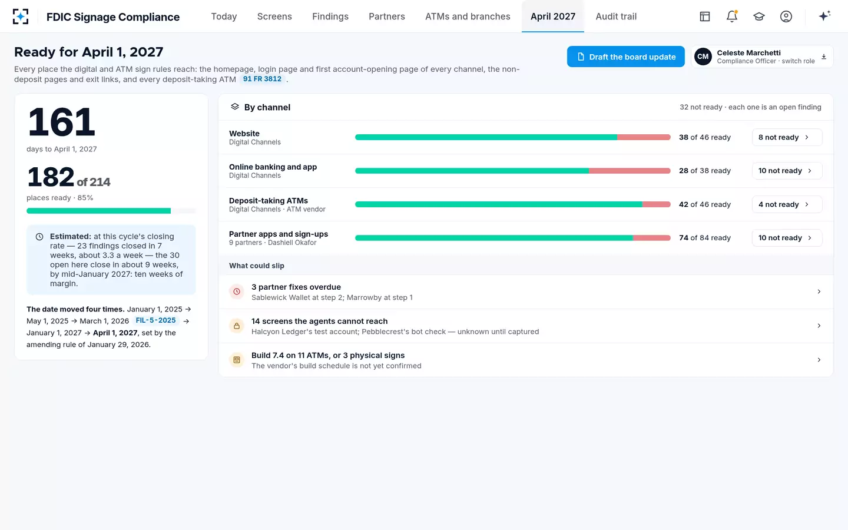View the Audit trail tab

(x=616, y=16)
